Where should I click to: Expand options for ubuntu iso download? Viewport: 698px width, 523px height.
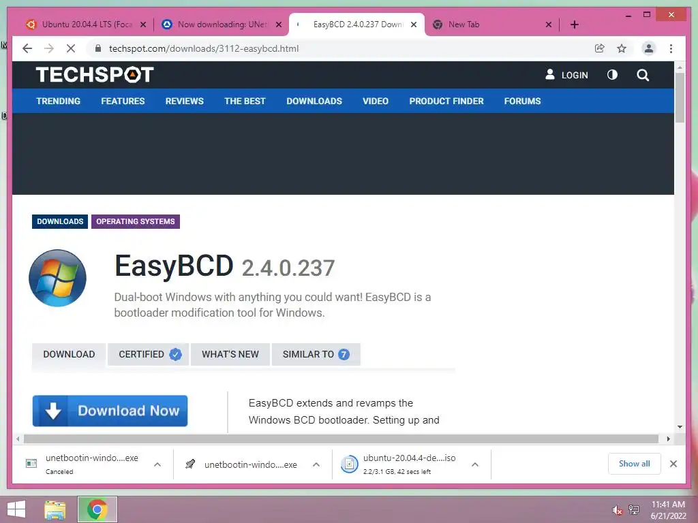[x=475, y=464]
